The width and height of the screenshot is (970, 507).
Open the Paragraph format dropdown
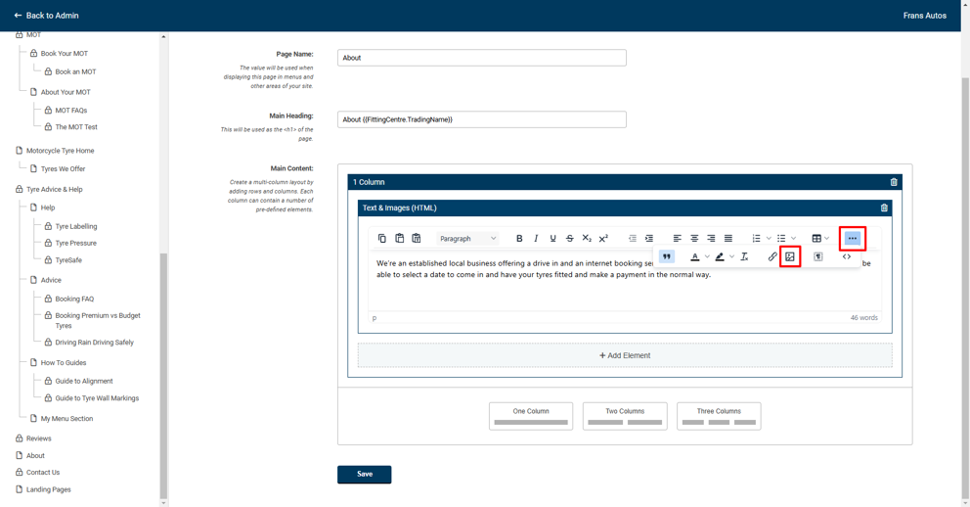pyautogui.click(x=467, y=239)
